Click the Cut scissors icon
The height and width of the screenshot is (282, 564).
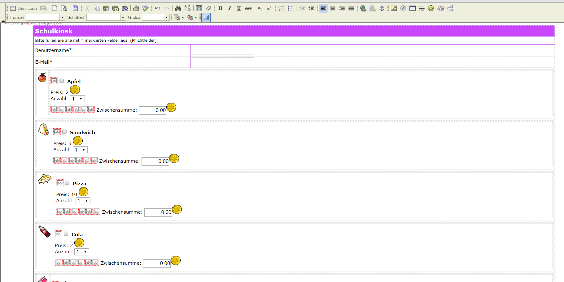coord(87,8)
